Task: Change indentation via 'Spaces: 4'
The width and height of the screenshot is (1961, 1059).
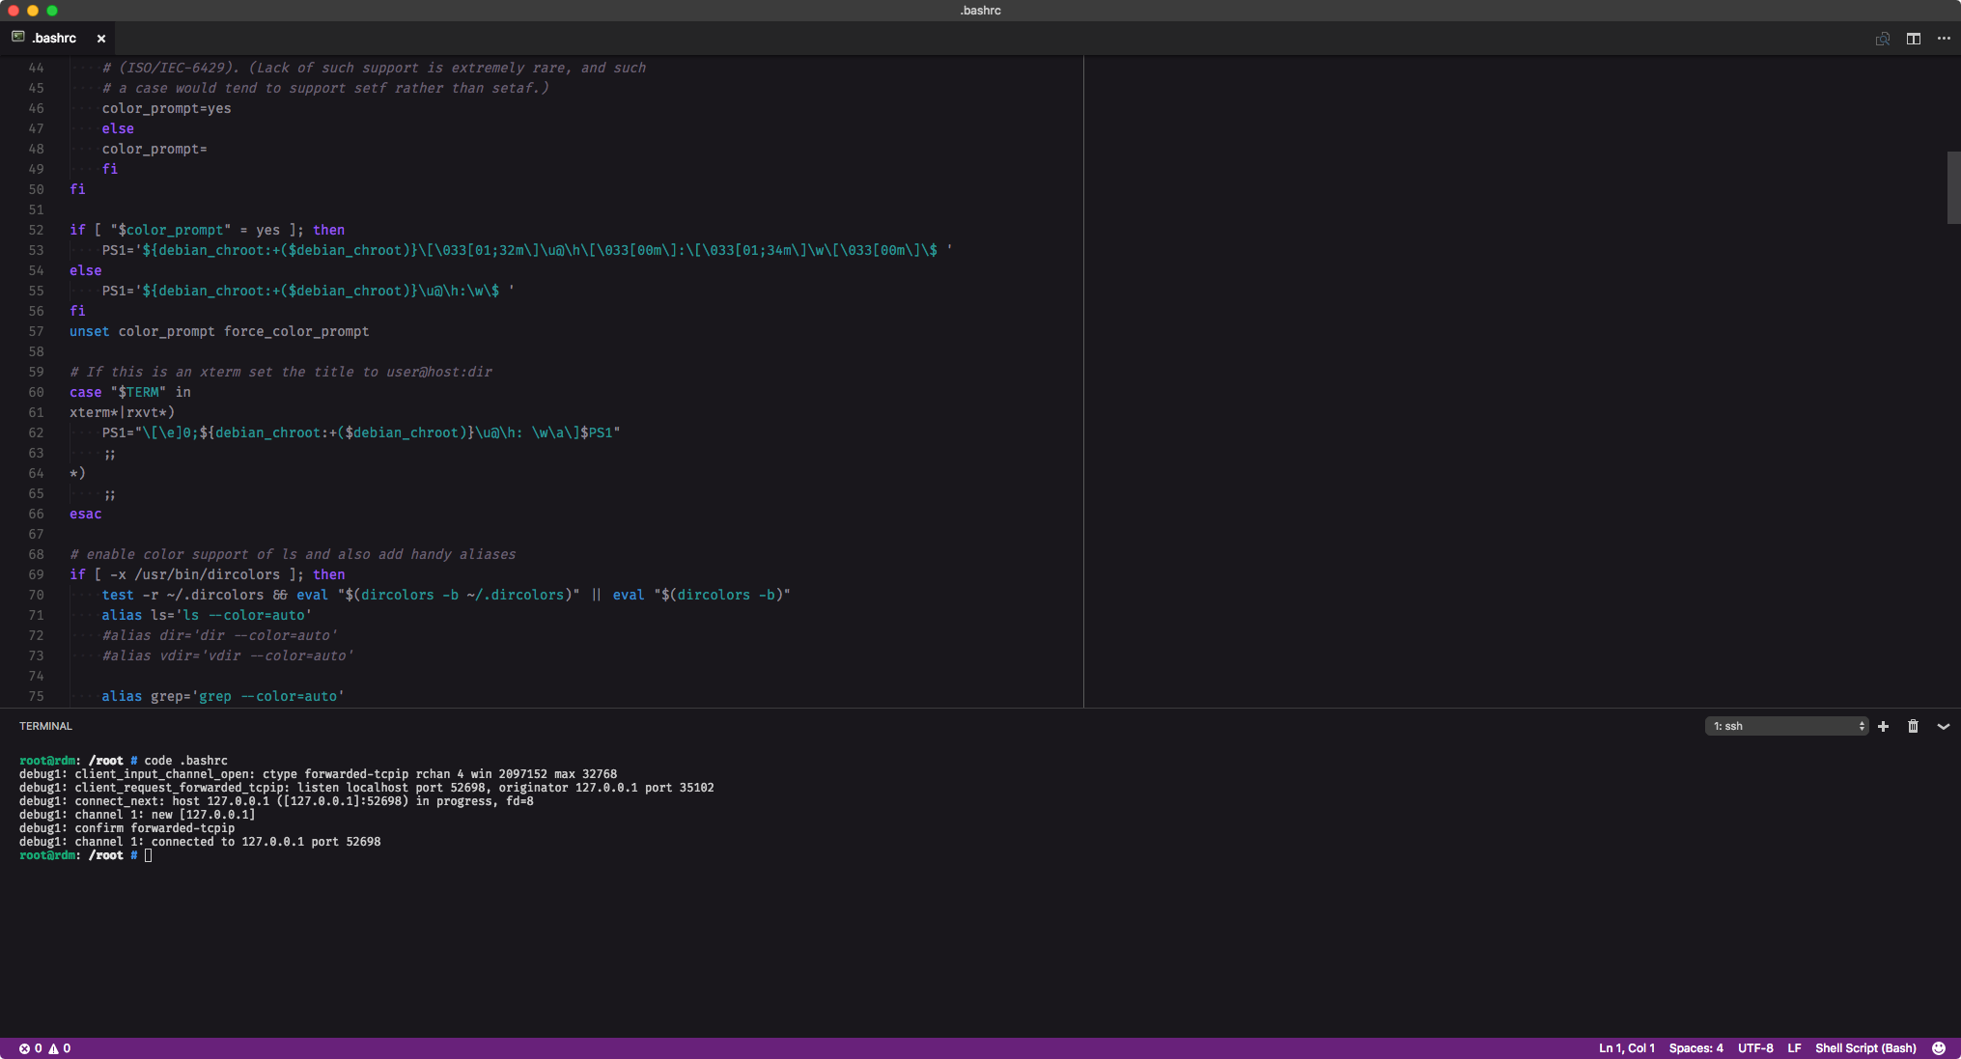Action: [x=1695, y=1048]
